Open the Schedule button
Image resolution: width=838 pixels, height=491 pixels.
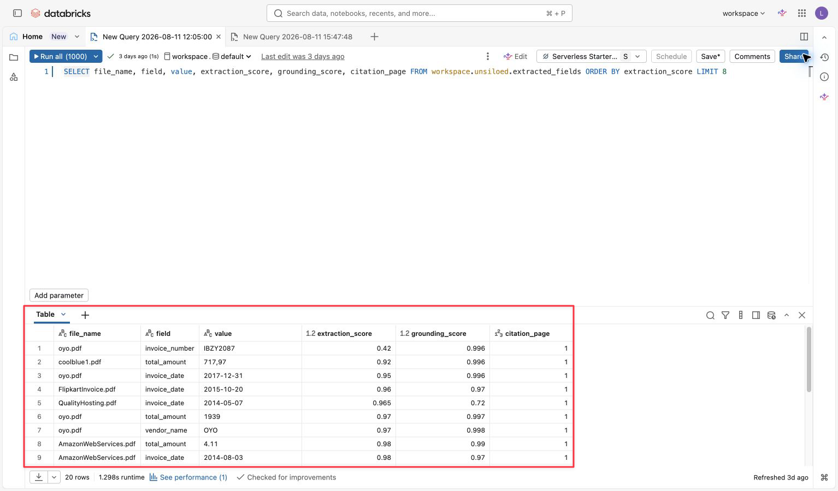point(671,56)
